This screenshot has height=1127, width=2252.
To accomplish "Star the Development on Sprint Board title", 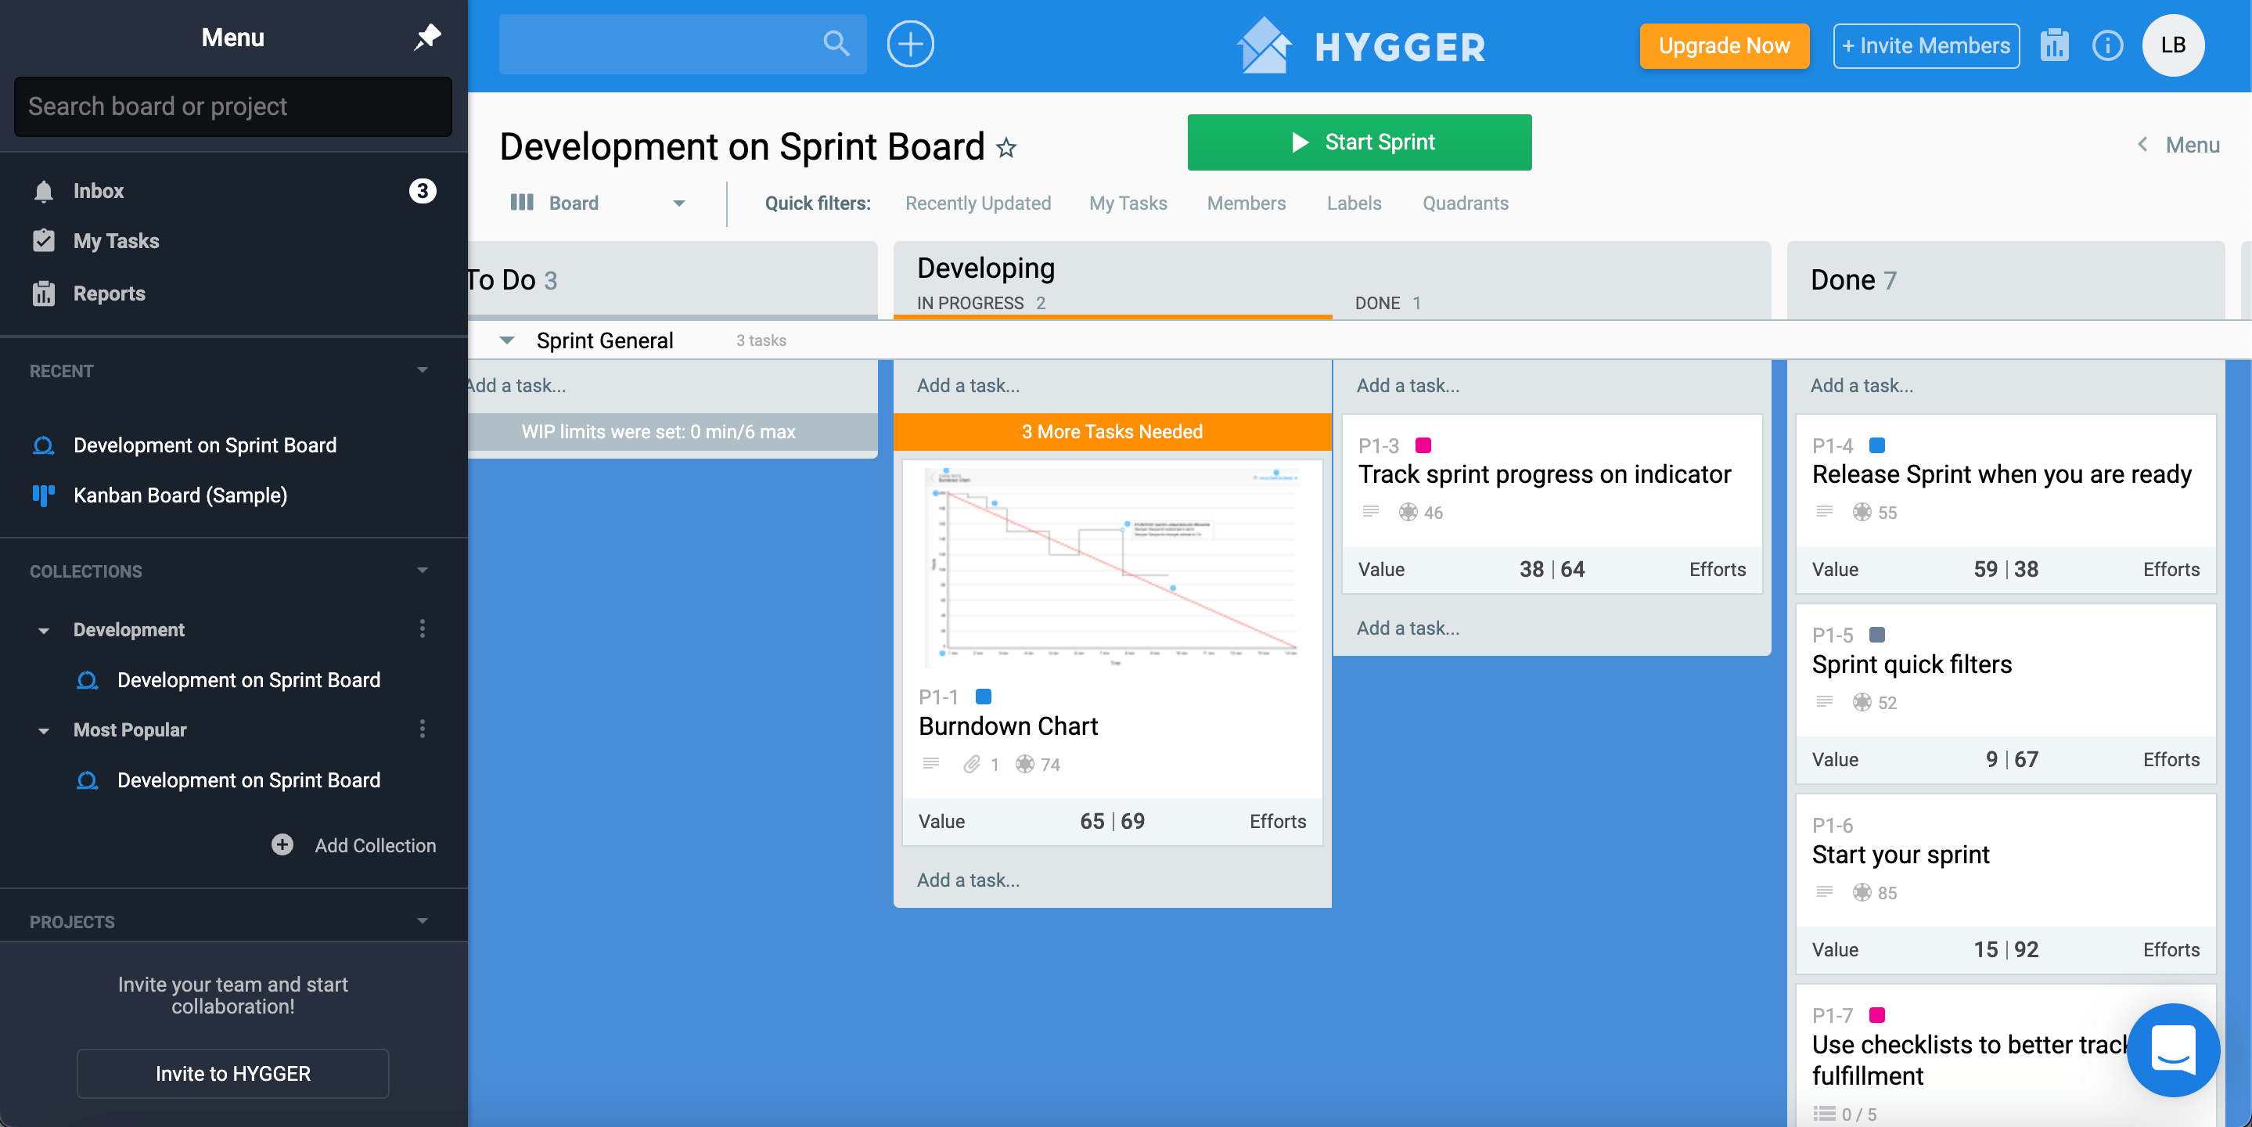I will 1006,148.
